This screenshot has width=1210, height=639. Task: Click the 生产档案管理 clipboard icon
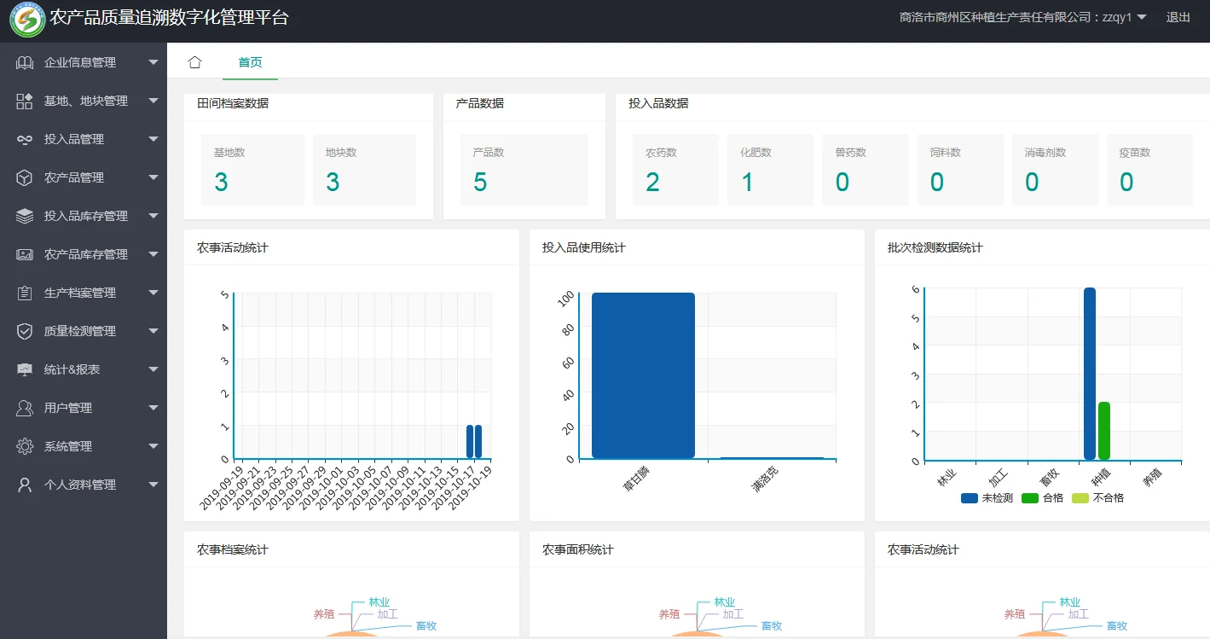click(x=25, y=293)
